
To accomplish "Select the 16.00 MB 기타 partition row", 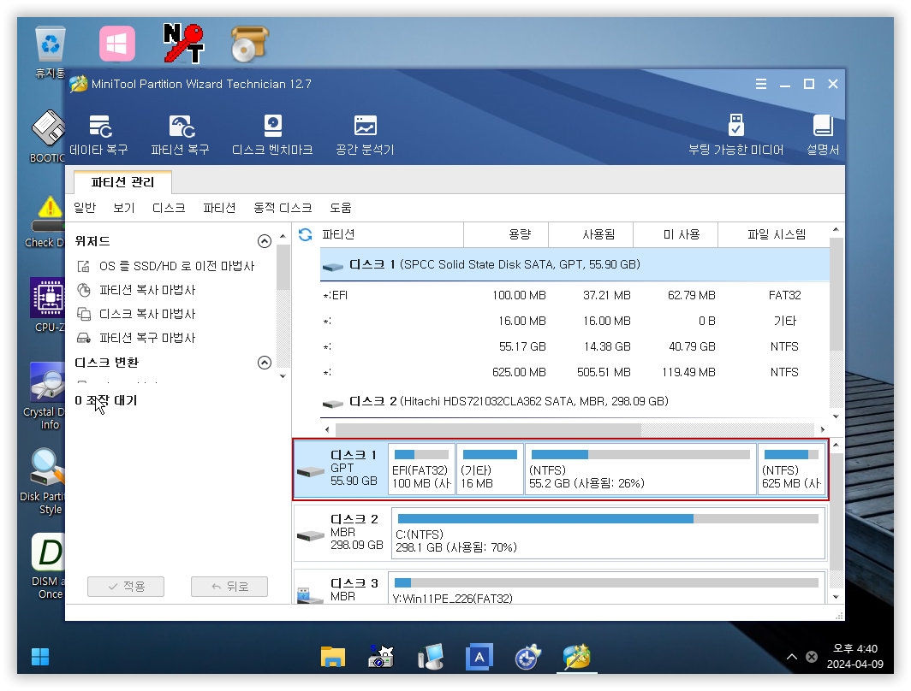I will [x=575, y=321].
